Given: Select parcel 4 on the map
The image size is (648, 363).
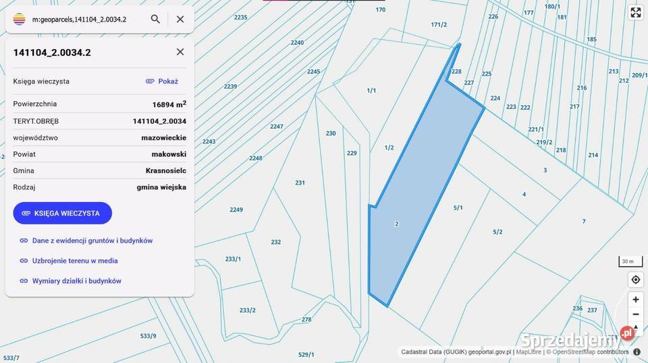Looking at the screenshot, I should (524, 194).
